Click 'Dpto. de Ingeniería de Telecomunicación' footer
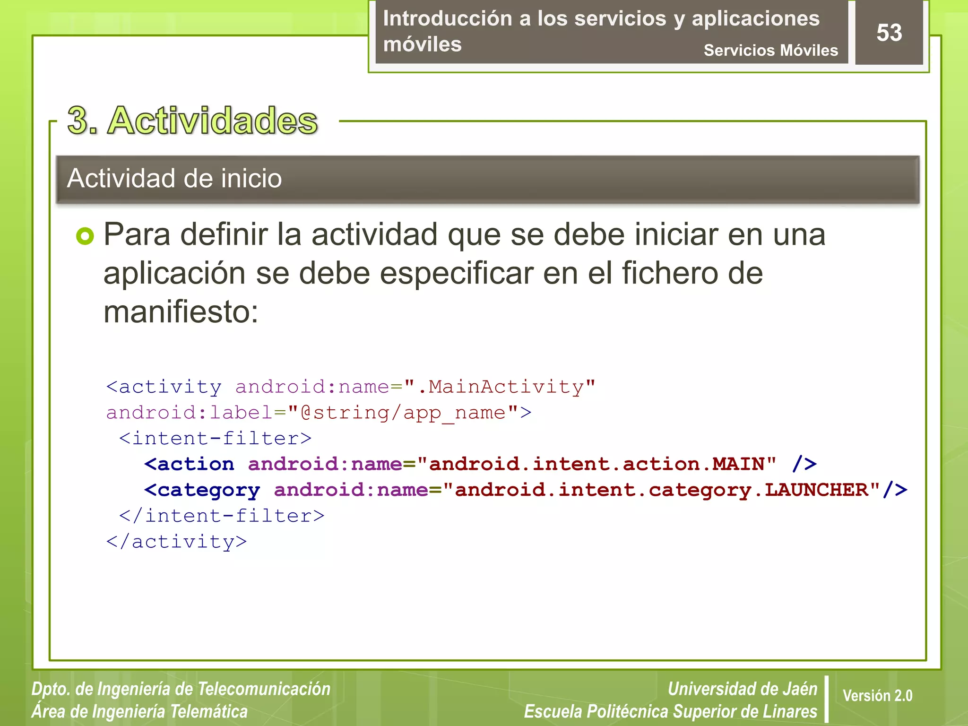The image size is (968, 726). click(x=181, y=689)
